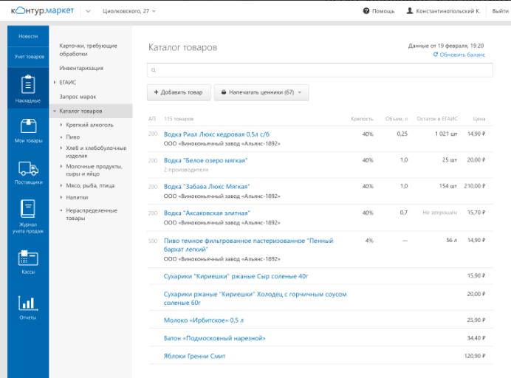Open the Накладные clipboard icon
511x378 pixels.
coord(28,85)
